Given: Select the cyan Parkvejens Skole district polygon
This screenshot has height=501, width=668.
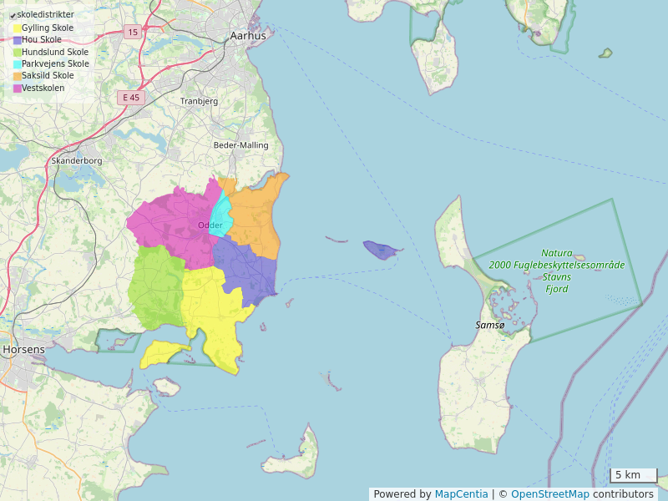Looking at the screenshot, I should (220, 215).
